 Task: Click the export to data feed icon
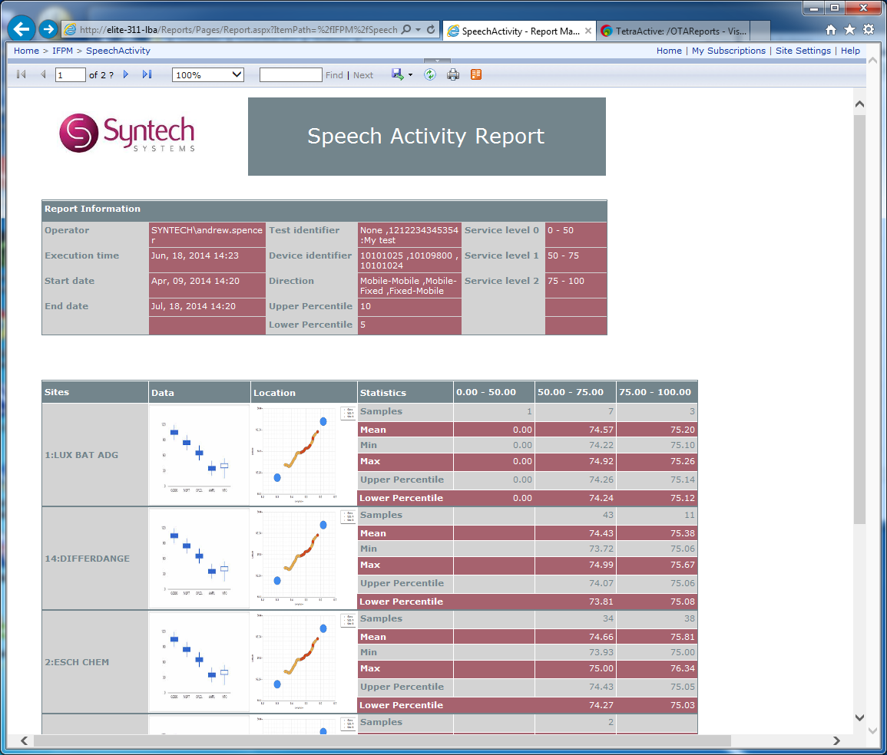tap(475, 74)
